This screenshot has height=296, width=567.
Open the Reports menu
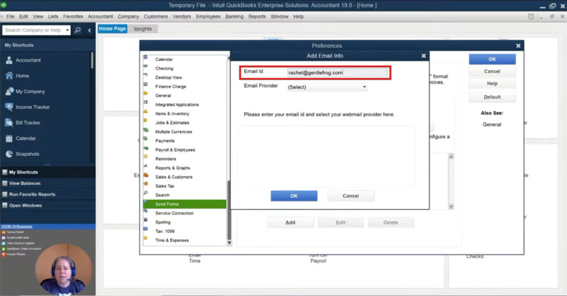click(257, 17)
